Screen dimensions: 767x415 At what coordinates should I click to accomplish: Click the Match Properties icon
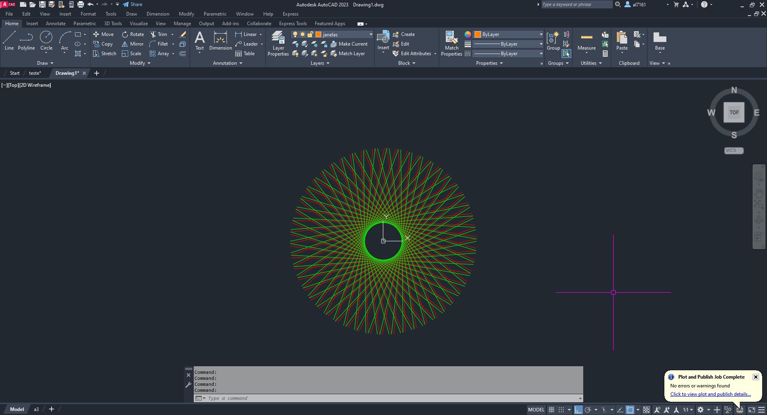pyautogui.click(x=451, y=43)
